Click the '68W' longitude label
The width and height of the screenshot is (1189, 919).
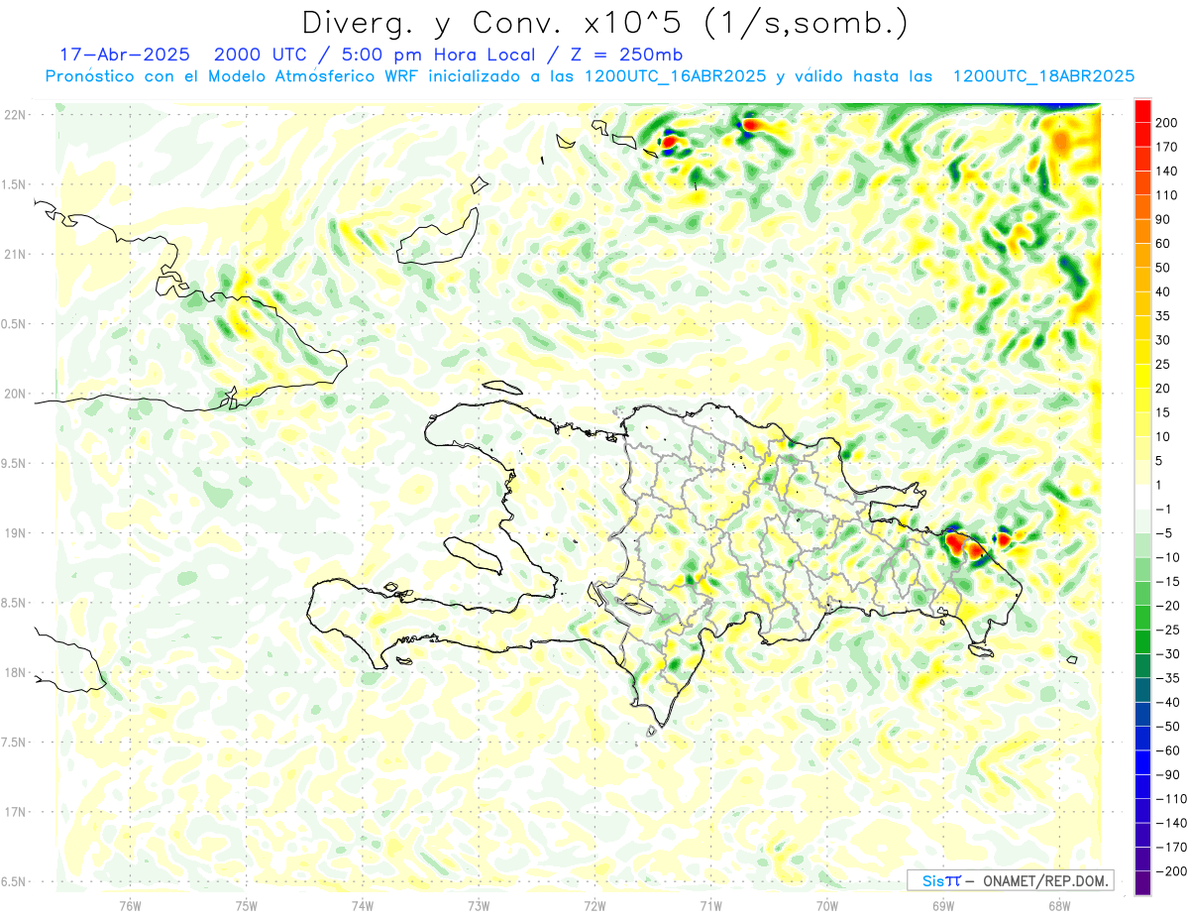[1058, 905]
